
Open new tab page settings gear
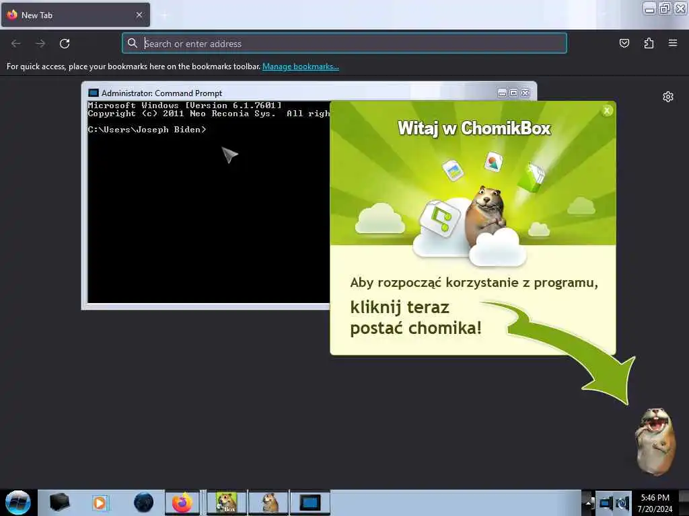[668, 97]
